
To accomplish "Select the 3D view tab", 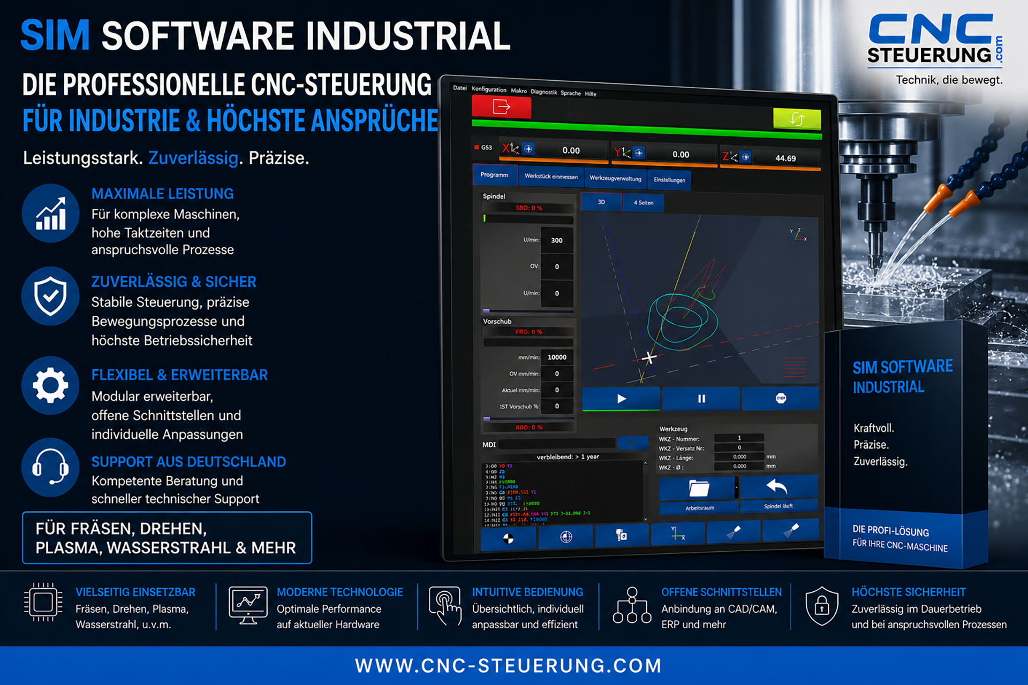I will click(601, 202).
